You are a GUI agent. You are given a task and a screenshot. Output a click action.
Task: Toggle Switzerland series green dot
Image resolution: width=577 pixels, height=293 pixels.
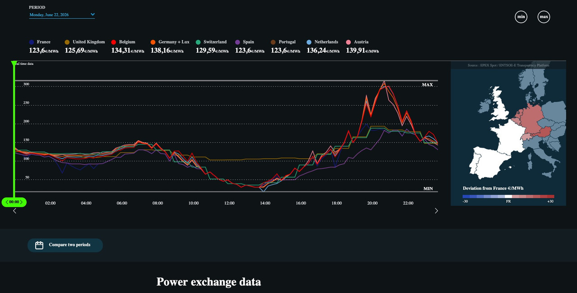tap(198, 42)
